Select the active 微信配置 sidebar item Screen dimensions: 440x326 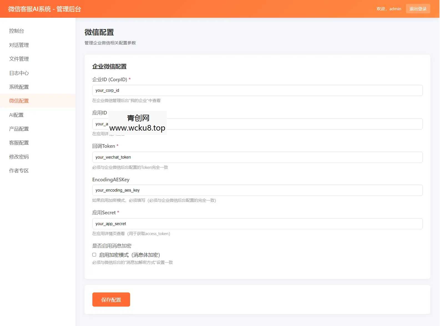[38, 101]
